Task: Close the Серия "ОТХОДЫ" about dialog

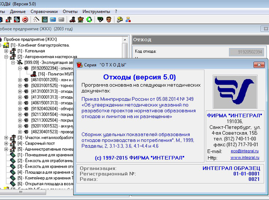Action: 259,65
